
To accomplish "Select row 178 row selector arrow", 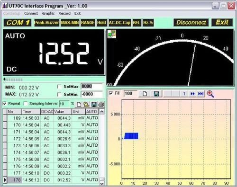I will coord(5,180).
